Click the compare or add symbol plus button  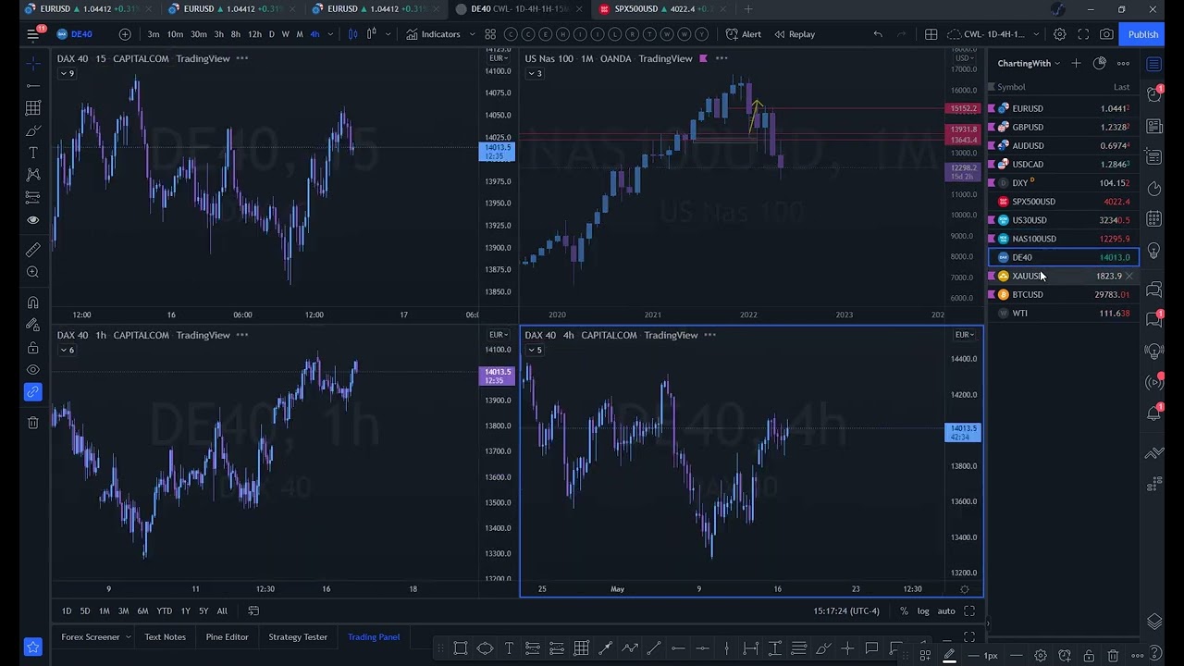pos(125,34)
